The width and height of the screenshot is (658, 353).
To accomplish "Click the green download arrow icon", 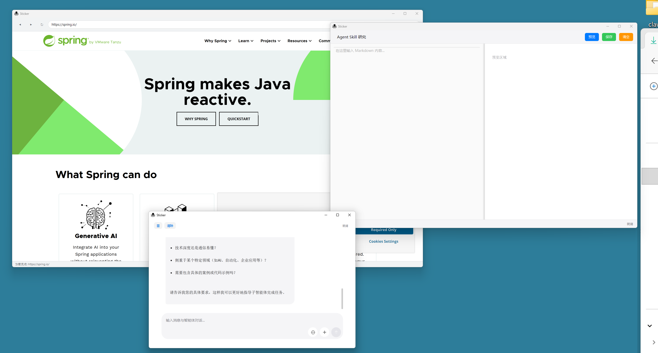I will click(653, 40).
